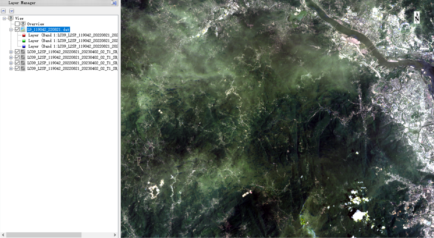Select the third LC09_L2SP_119042 layer name
Screen dimensions: 434x238
[72, 63]
